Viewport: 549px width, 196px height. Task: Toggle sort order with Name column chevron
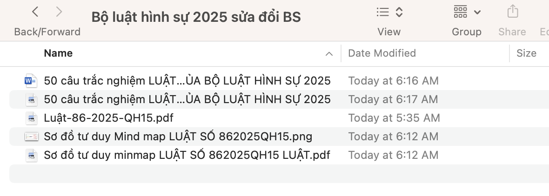(329, 53)
